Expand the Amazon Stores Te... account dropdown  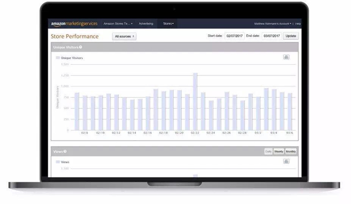(x=118, y=24)
